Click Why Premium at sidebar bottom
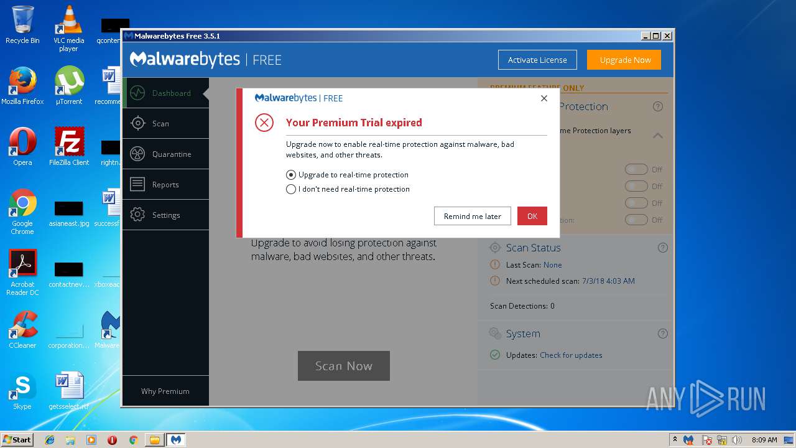Image resolution: width=796 pixels, height=448 pixels. click(x=165, y=391)
